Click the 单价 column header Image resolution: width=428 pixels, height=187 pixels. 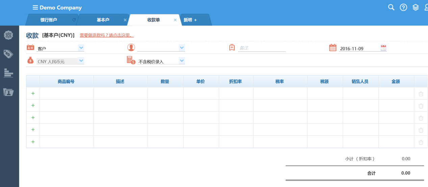click(201, 81)
